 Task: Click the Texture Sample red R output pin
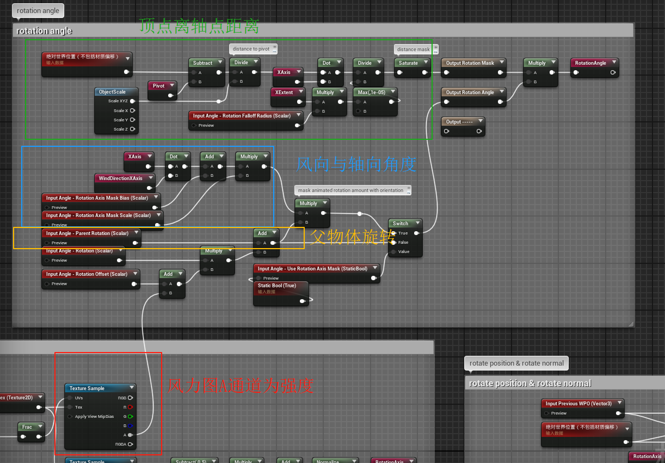[x=130, y=407]
